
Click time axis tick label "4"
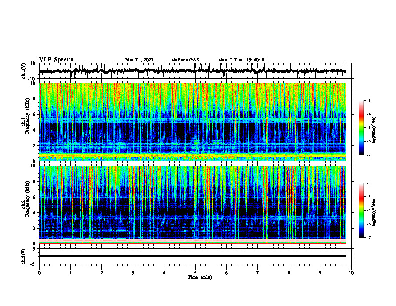(164, 273)
